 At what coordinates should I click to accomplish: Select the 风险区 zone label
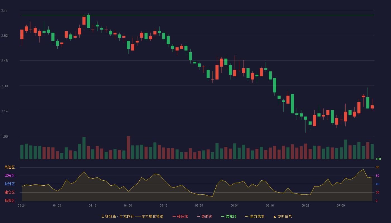tap(10, 167)
